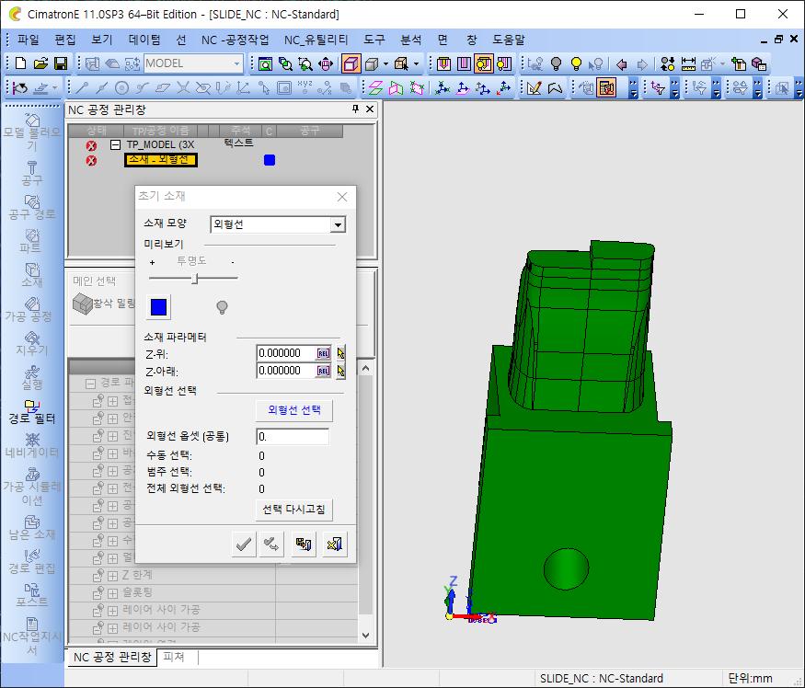Click 실행 in the NC guide sidebar

point(32,378)
